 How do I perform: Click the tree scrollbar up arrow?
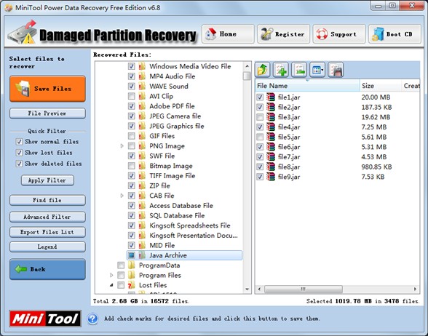click(247, 66)
